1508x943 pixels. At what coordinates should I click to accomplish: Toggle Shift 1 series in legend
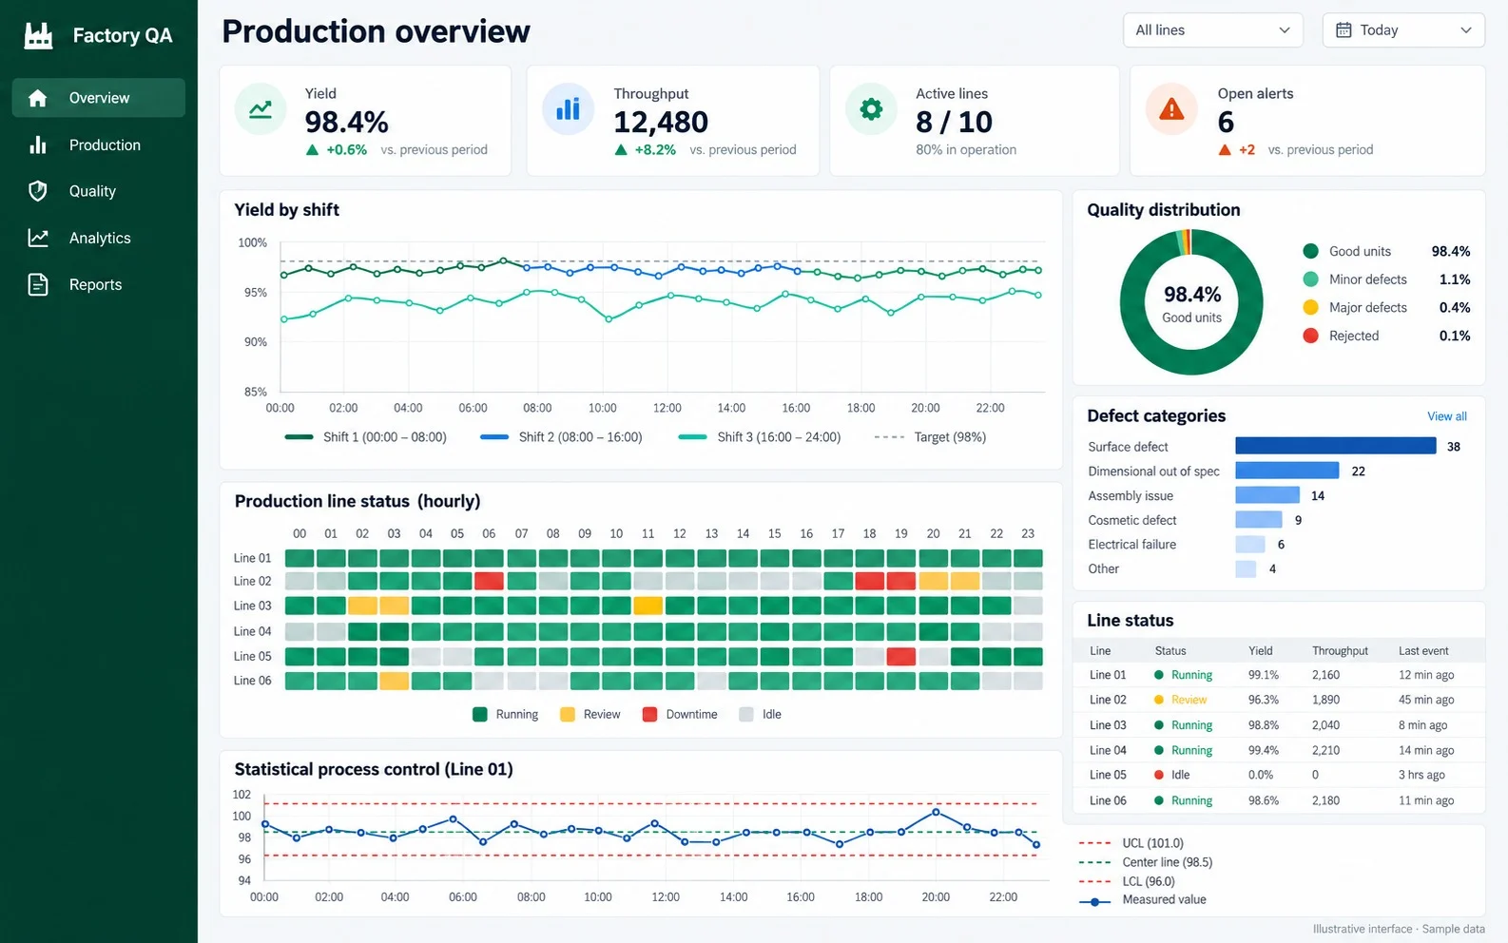(x=366, y=437)
